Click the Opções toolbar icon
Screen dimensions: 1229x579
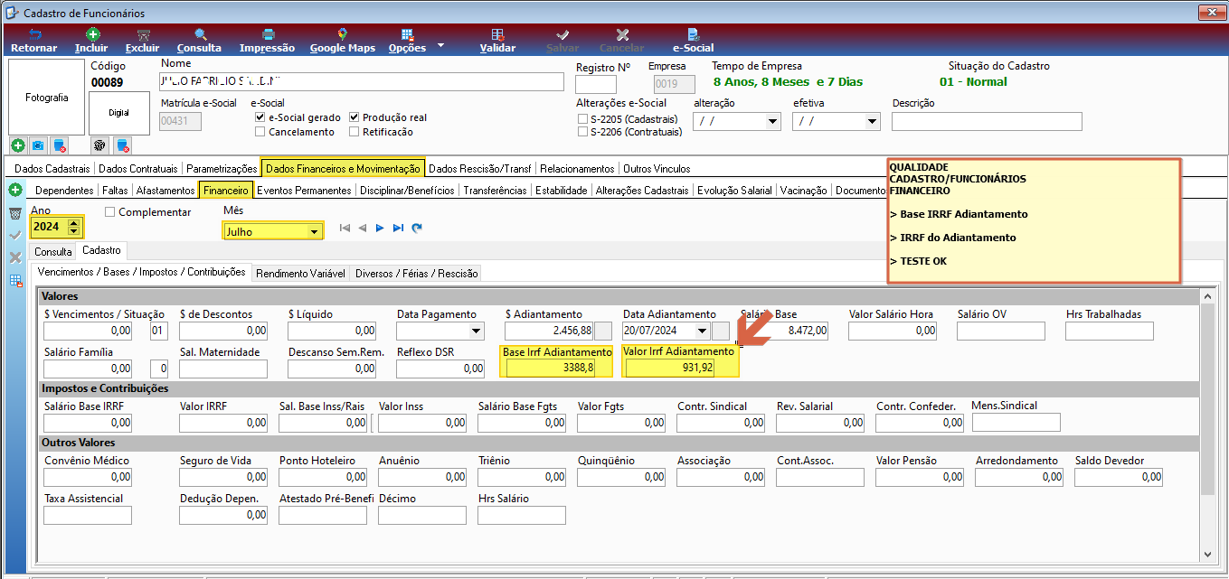[407, 34]
